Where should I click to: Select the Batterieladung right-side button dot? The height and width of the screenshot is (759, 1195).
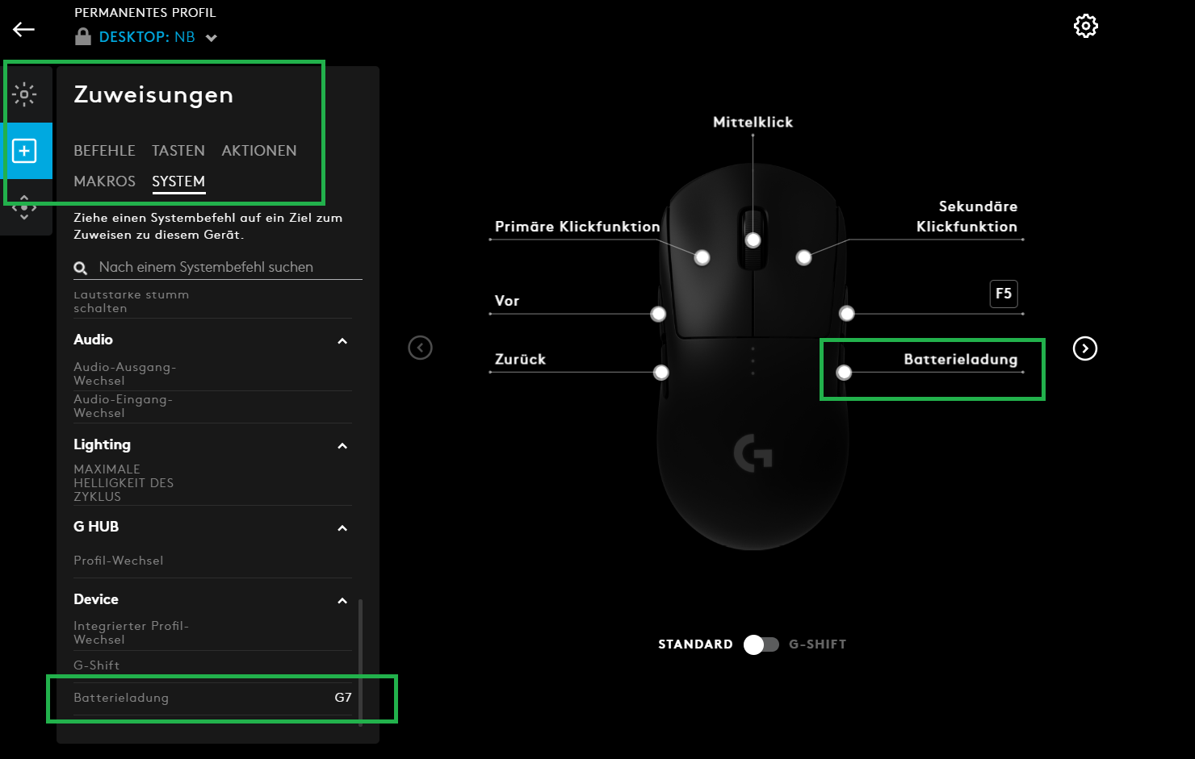[844, 372]
